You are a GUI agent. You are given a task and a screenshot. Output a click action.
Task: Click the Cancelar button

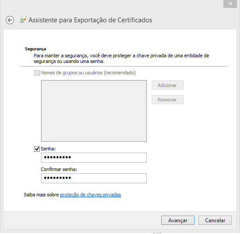pos(215,220)
